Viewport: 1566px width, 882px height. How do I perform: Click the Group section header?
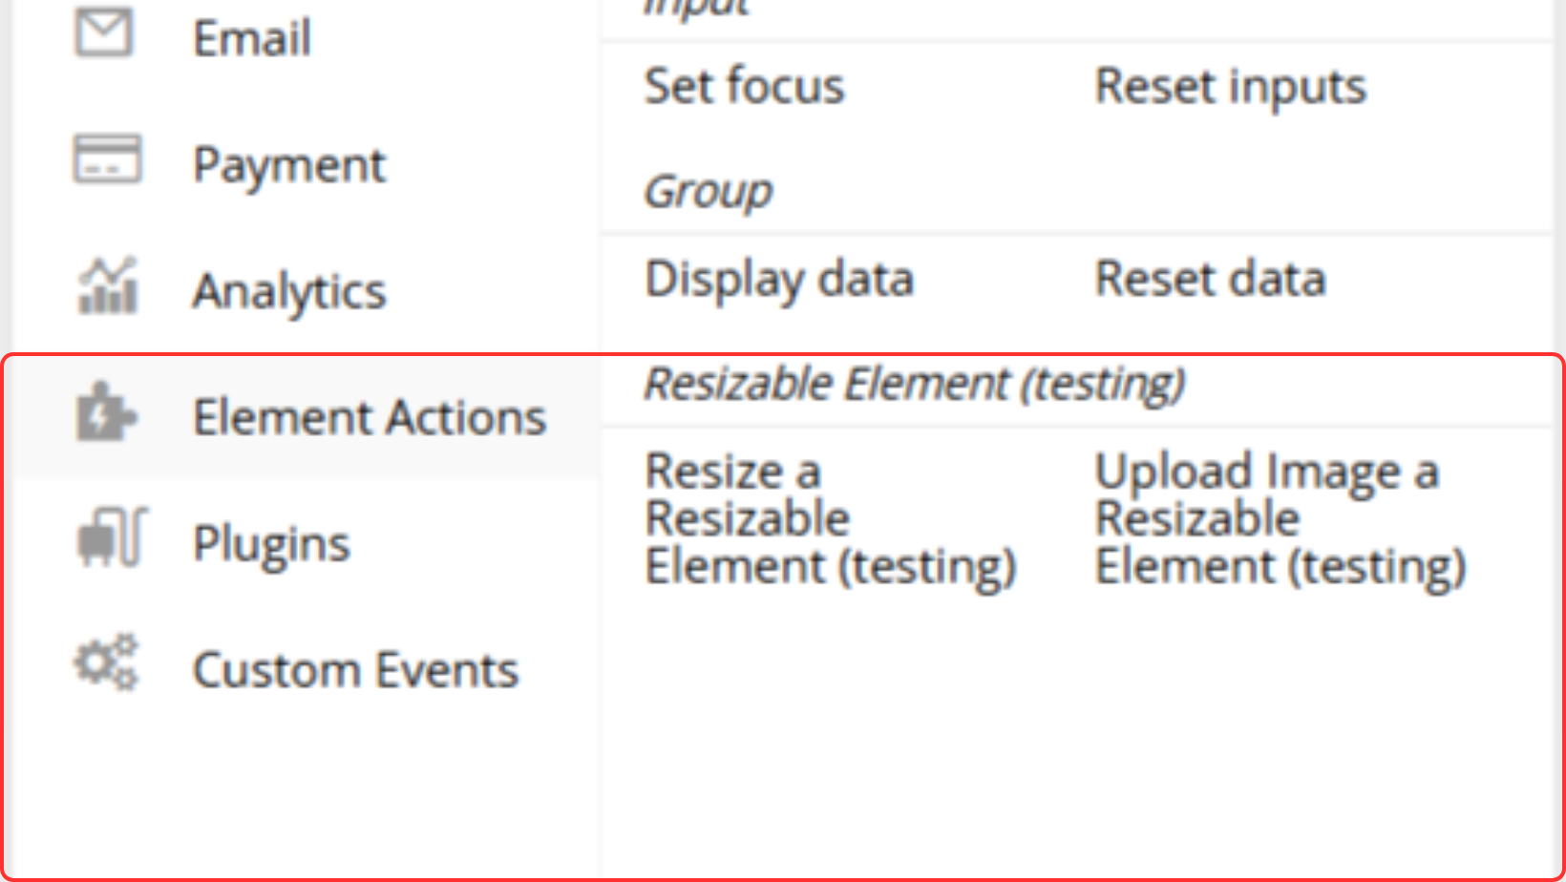coord(709,192)
